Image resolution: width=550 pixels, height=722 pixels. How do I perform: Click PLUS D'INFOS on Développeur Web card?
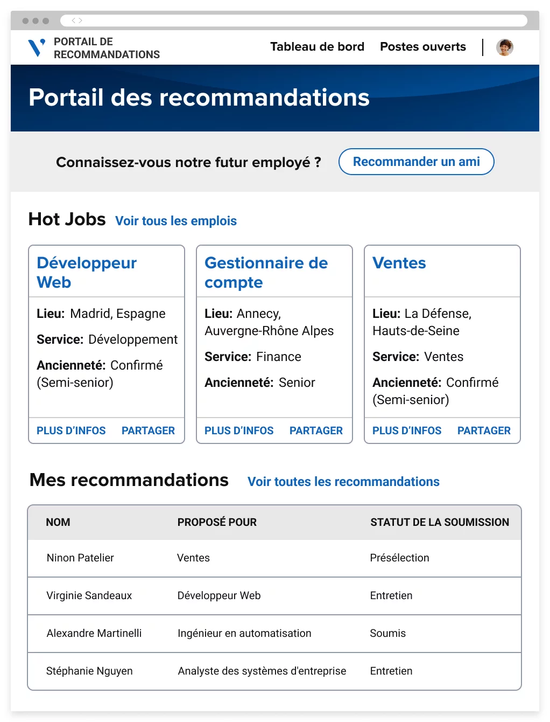[71, 431]
